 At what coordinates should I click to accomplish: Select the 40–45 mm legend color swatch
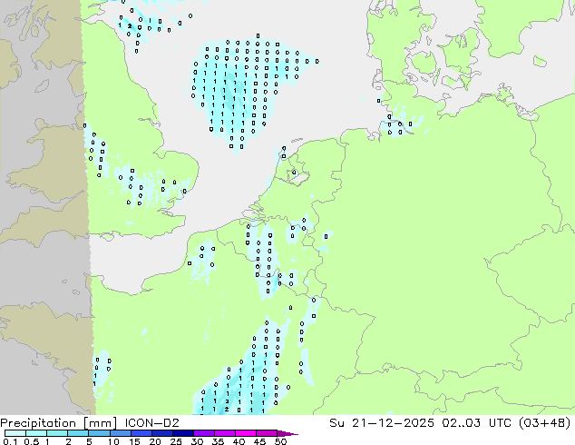246,433
